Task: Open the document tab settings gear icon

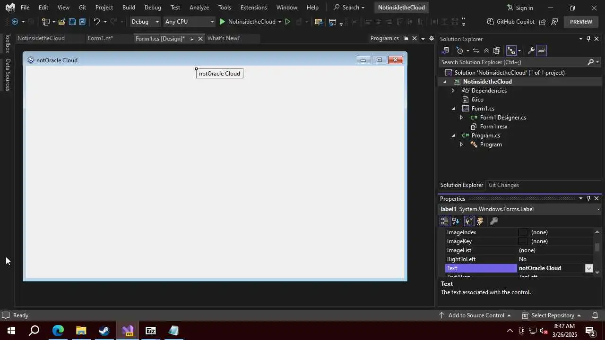Action: 431,39
